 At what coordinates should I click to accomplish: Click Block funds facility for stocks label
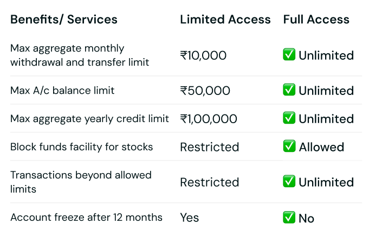point(81,147)
